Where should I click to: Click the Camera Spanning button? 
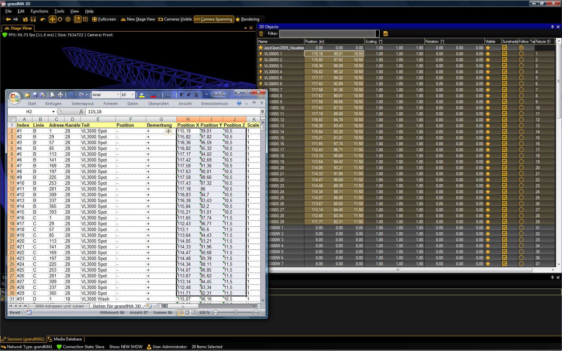point(214,19)
